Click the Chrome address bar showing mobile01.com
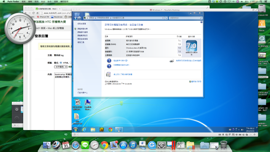This screenshot has width=270, height=152. tap(56, 13)
